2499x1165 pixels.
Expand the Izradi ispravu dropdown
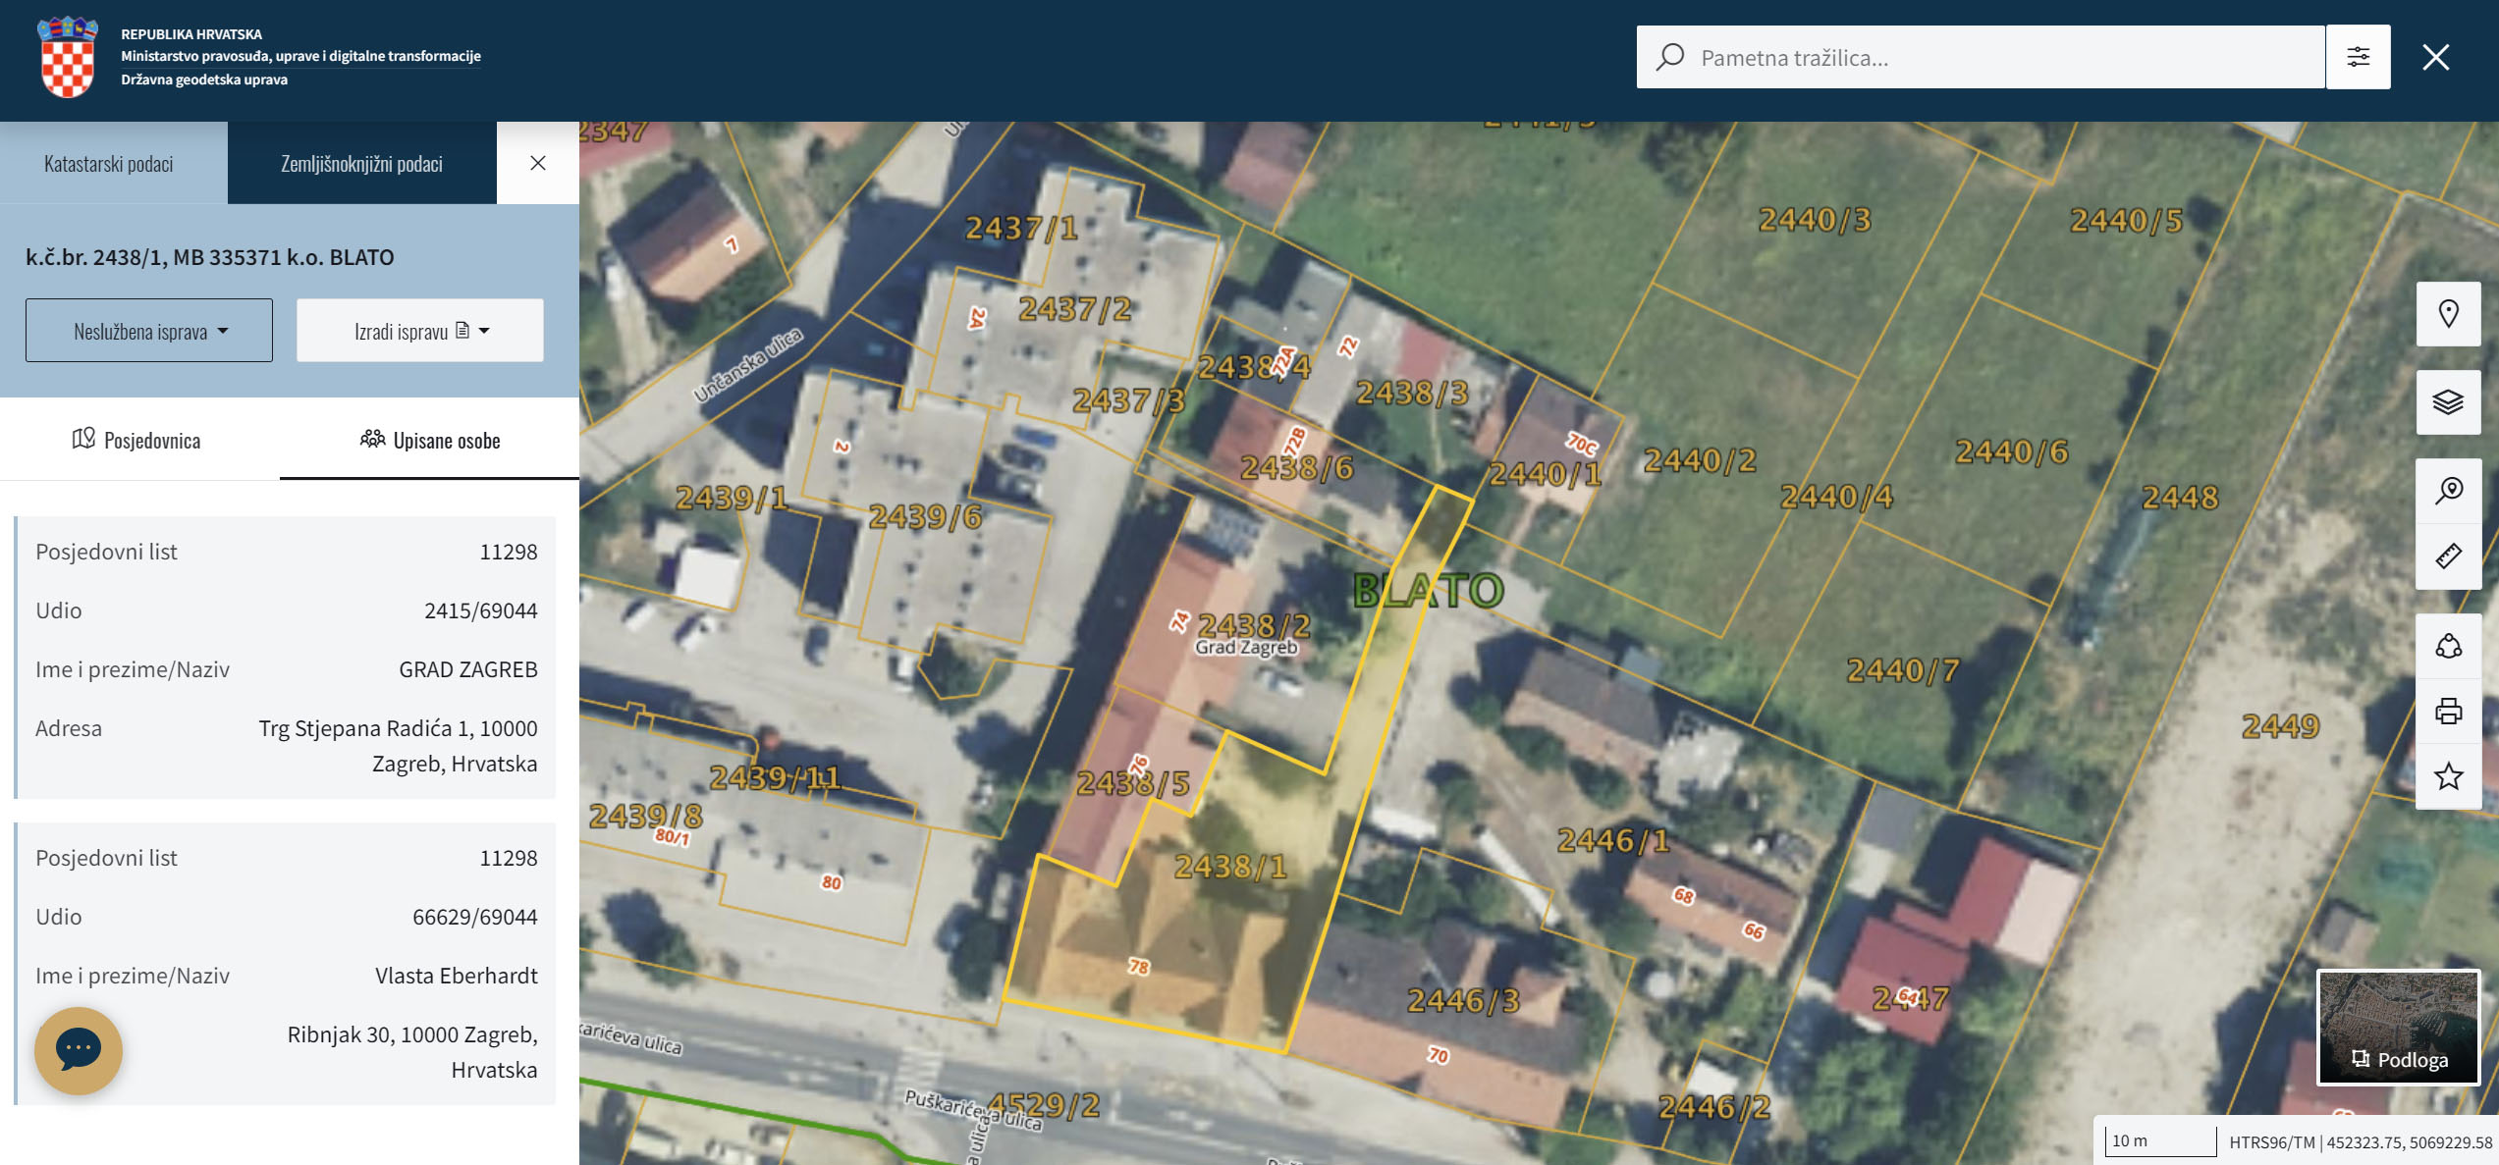coord(420,331)
